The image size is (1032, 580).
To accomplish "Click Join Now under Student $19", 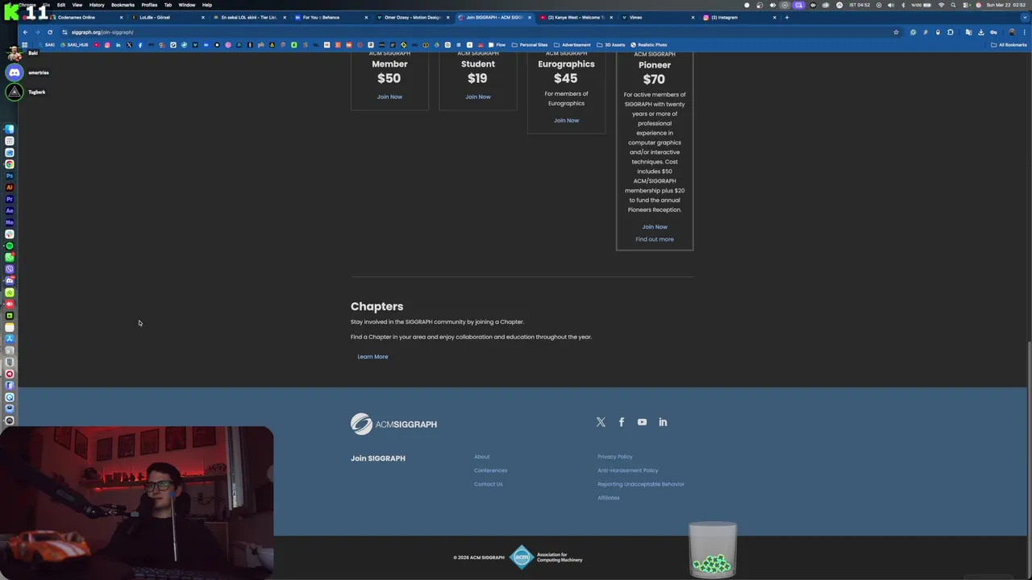I will pos(478,97).
